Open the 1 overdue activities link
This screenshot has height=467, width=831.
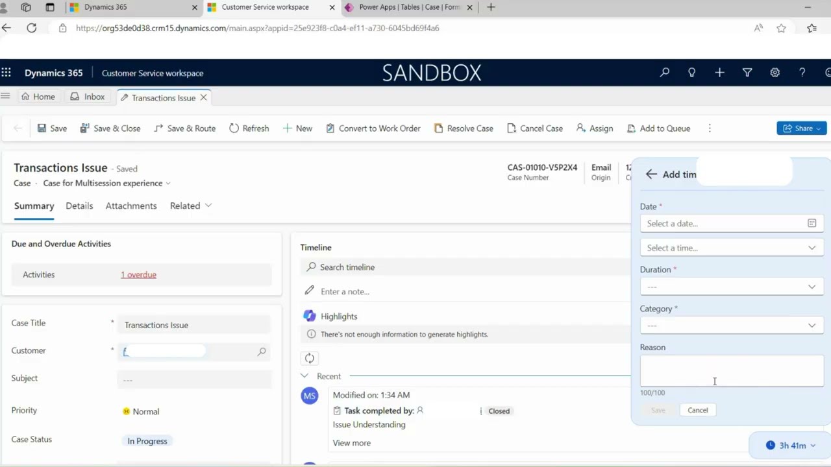click(x=138, y=274)
